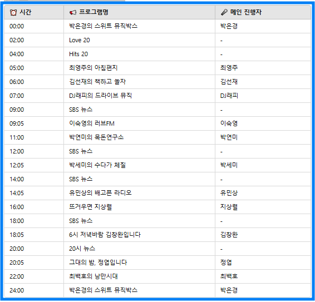
Task: Select host 박연미 in host column
Action: click(x=229, y=137)
